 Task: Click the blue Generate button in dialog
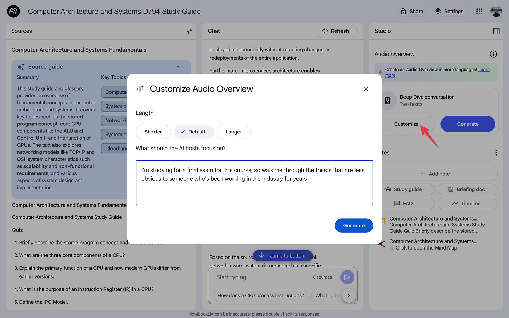pyautogui.click(x=354, y=226)
